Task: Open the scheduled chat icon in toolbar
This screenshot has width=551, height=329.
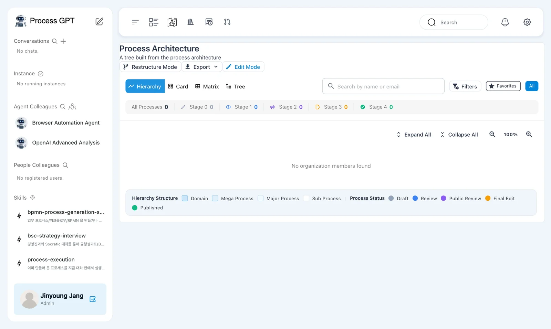Action: click(209, 22)
